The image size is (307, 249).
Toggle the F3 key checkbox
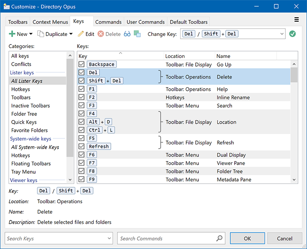point(81,105)
